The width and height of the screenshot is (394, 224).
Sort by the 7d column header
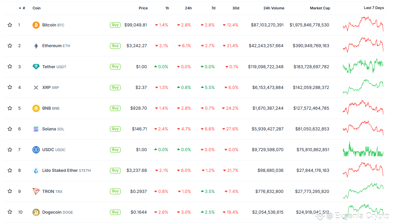[x=213, y=8]
